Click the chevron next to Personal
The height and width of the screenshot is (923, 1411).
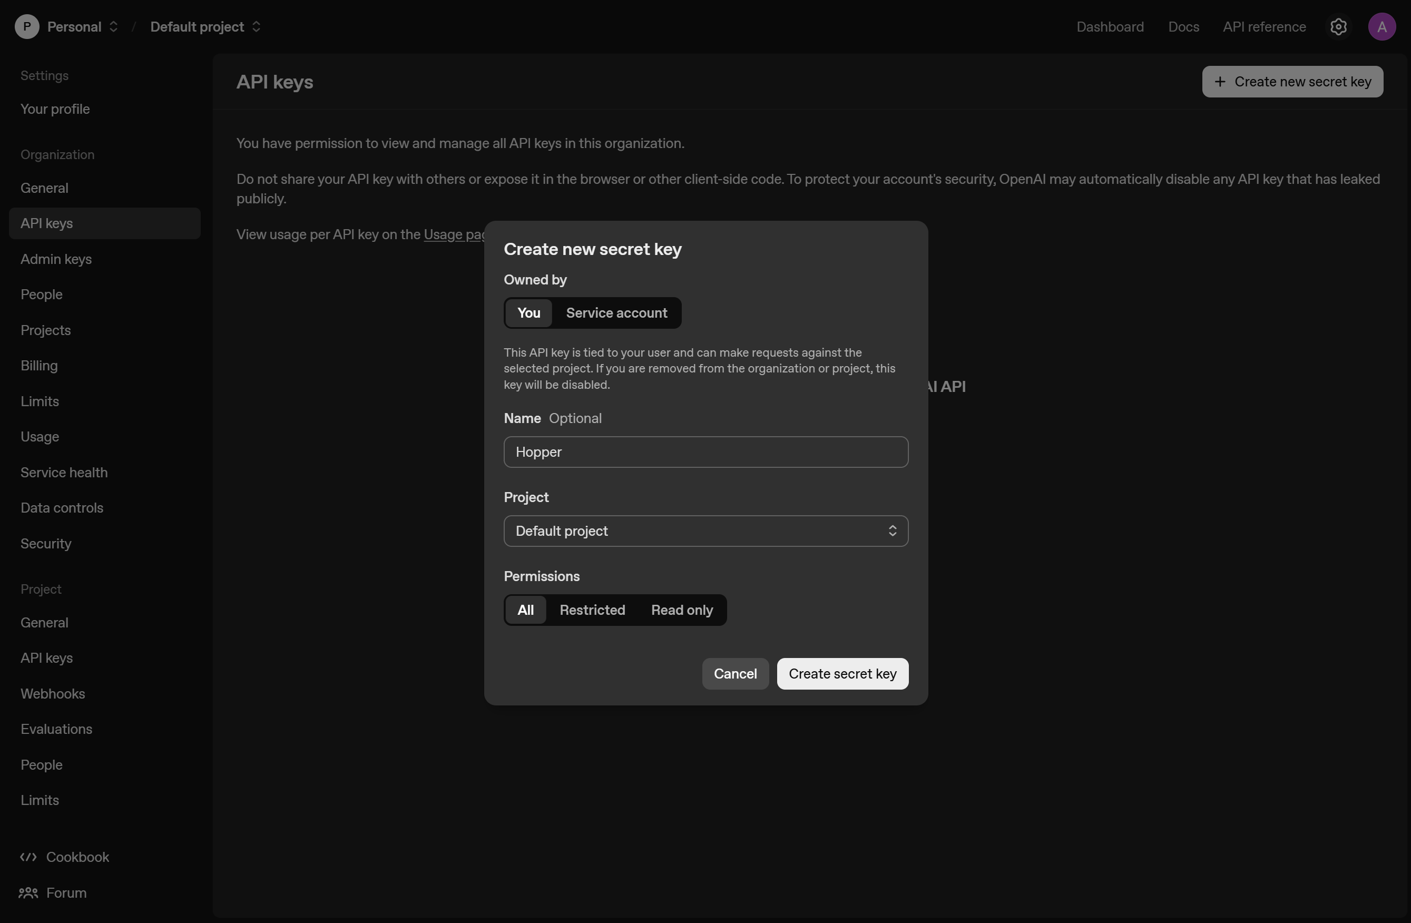click(114, 27)
